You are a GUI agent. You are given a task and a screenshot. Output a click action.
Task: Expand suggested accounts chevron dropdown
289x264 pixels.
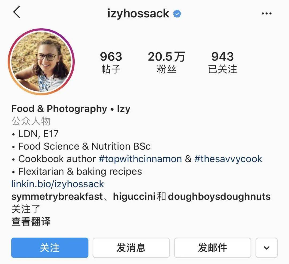point(267,248)
